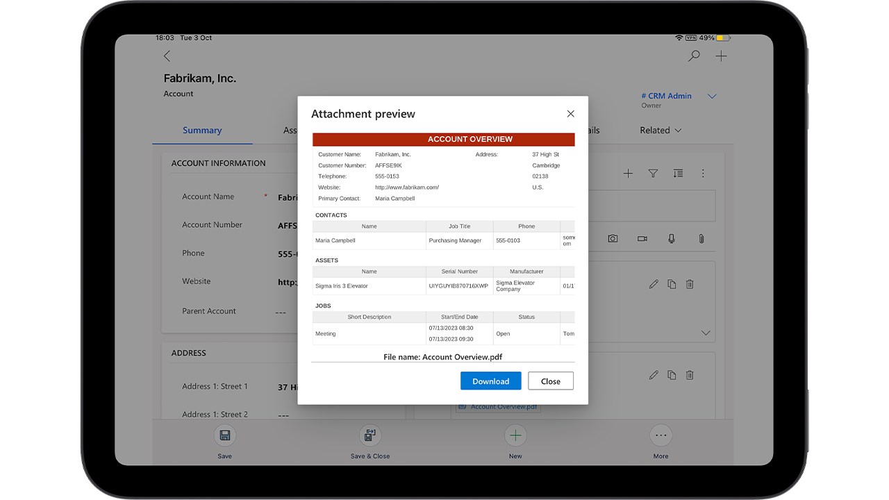889x500 pixels.
Task: Click the New plus circle icon
Action: (x=515, y=435)
